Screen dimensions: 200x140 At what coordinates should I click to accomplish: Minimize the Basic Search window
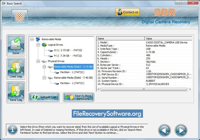point(178,3)
